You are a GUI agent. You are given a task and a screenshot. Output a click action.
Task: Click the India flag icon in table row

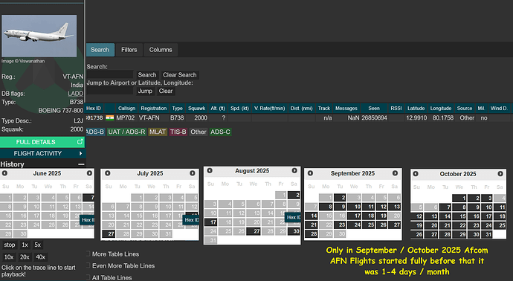click(109, 117)
